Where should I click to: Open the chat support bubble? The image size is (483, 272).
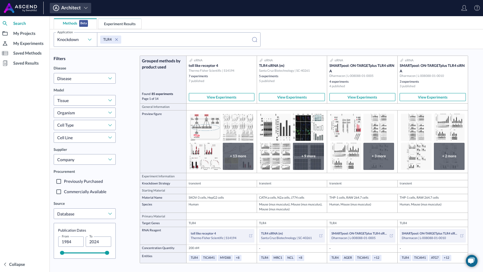471,261
